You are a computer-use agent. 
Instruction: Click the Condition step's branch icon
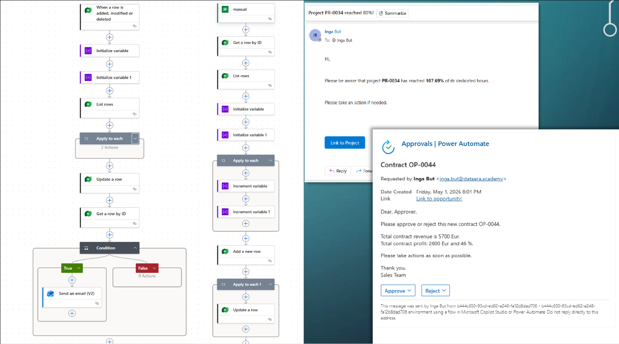86,248
